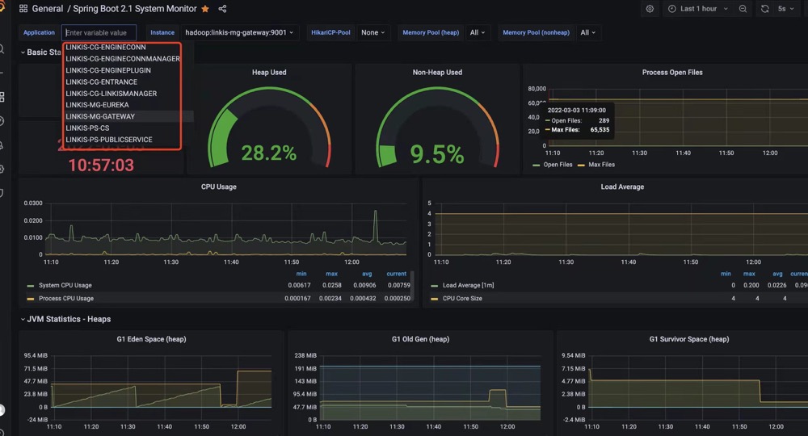Select LINKIS-MG-GATEWAY from the list
This screenshot has width=808, height=436.
point(100,116)
